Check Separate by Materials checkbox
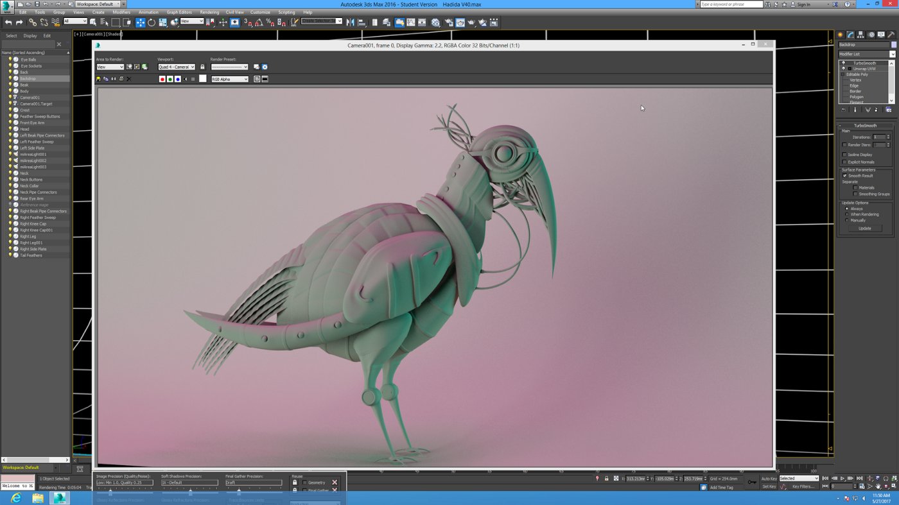The image size is (899, 505). (x=855, y=187)
